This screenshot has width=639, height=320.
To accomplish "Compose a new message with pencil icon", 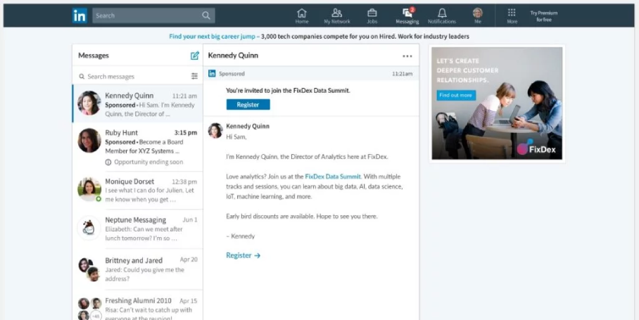I will [x=194, y=56].
